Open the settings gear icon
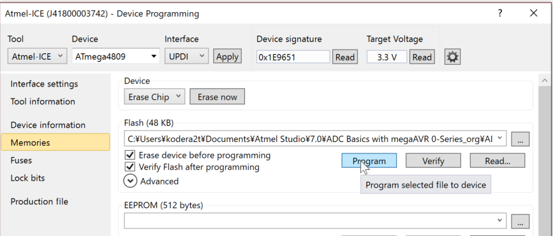 point(452,57)
